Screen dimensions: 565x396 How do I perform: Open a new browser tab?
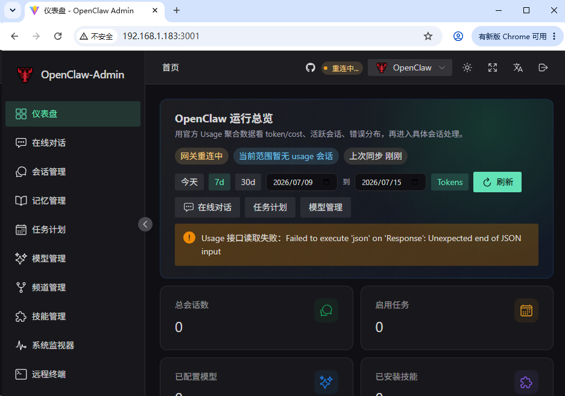(177, 10)
